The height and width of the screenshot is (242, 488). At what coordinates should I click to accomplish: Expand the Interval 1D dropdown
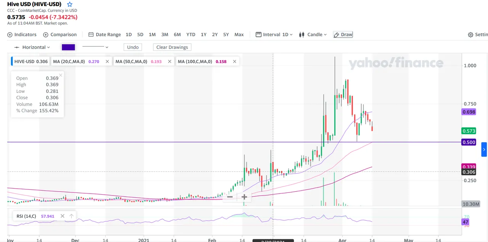pos(274,35)
